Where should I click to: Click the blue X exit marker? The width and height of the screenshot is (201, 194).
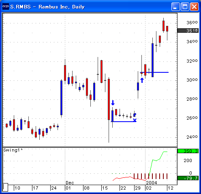click(135, 120)
